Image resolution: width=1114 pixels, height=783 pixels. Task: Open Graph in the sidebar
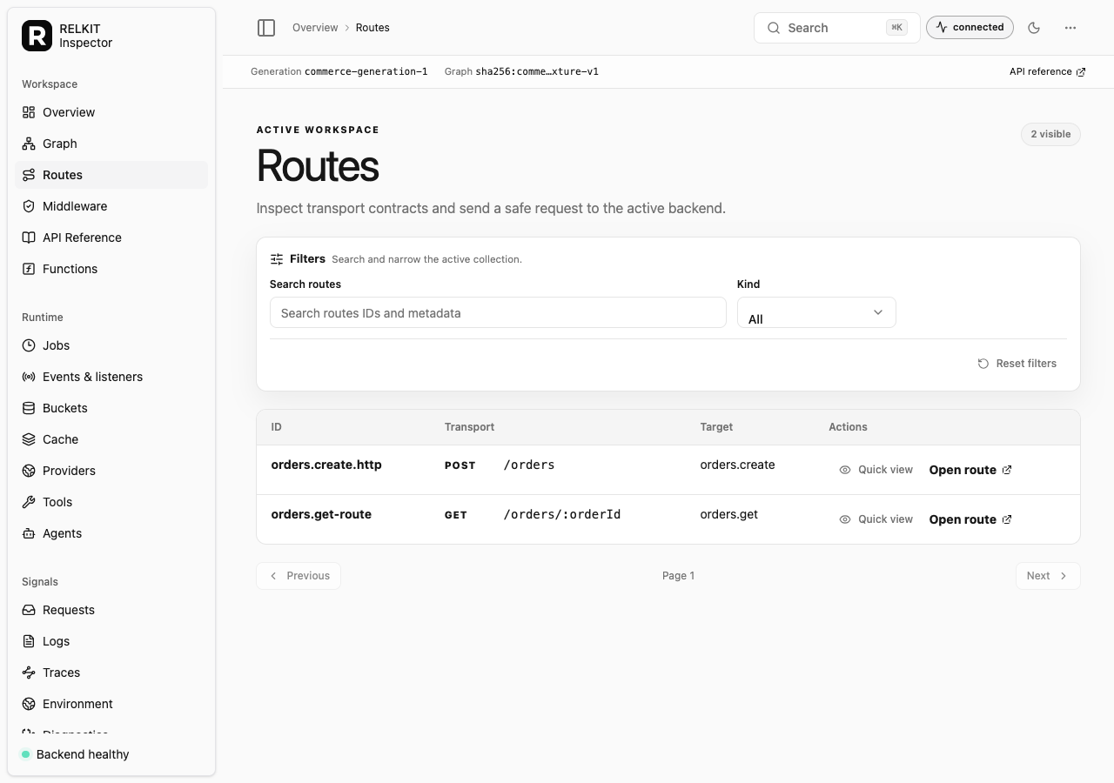point(111,144)
